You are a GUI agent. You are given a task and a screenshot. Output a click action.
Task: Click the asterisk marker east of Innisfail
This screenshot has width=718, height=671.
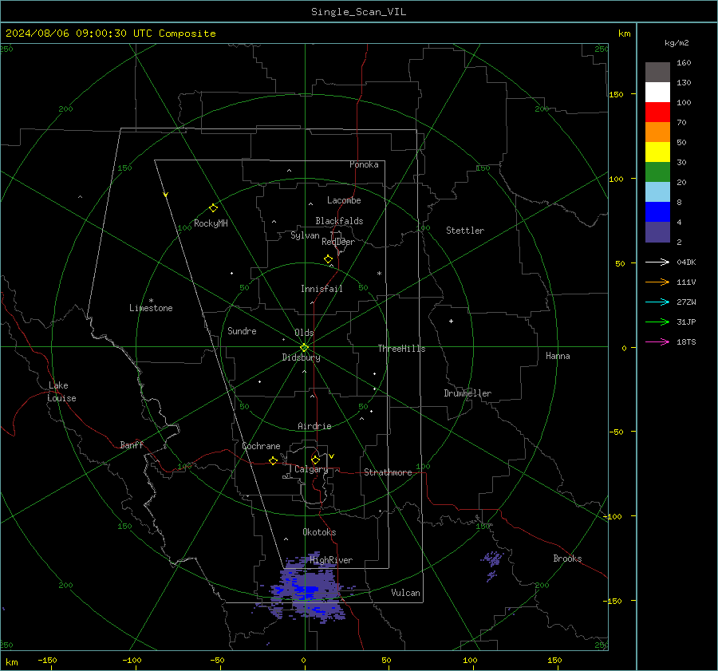tap(379, 274)
